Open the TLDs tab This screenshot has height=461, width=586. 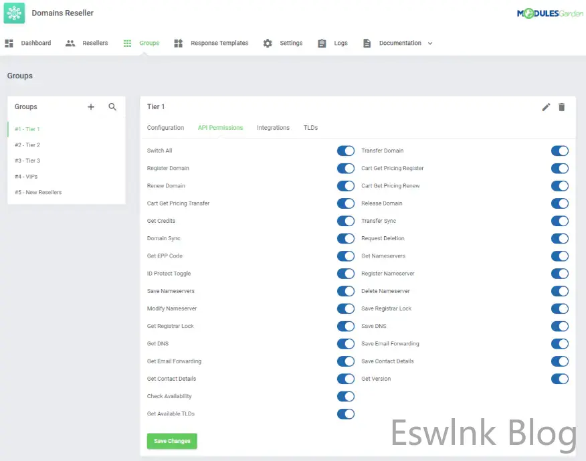click(310, 128)
